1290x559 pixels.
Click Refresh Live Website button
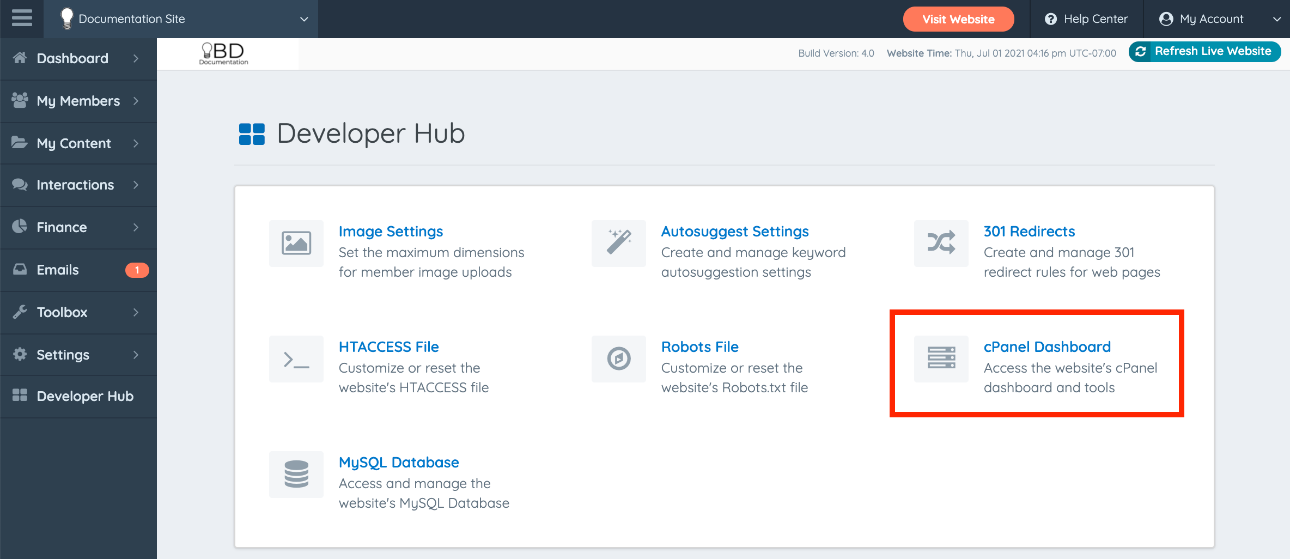tap(1204, 51)
